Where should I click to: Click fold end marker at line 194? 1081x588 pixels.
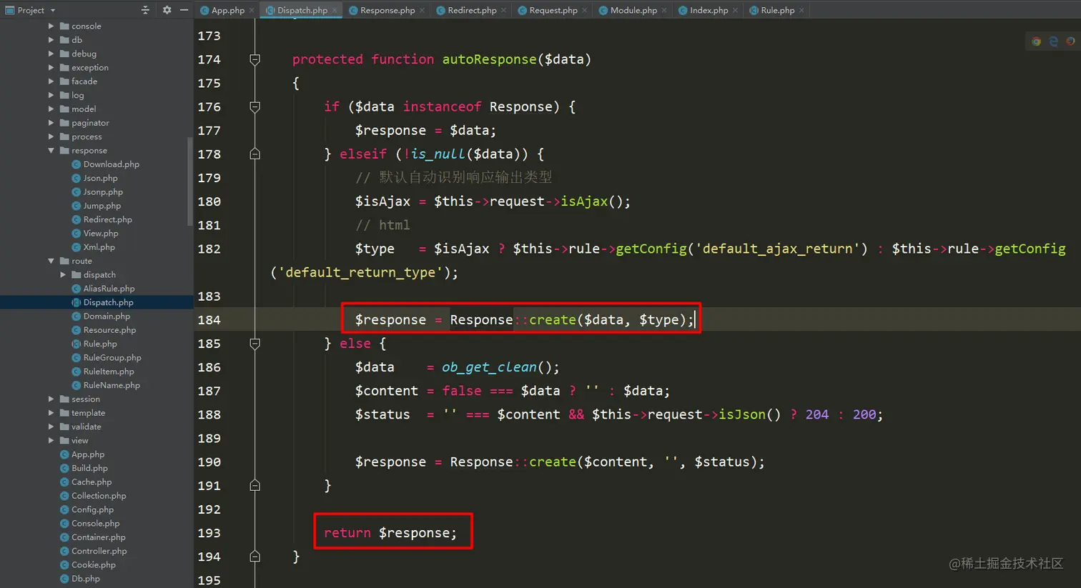click(x=255, y=557)
